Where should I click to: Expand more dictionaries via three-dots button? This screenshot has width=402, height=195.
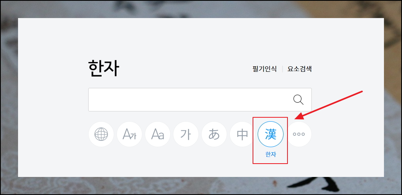click(299, 134)
